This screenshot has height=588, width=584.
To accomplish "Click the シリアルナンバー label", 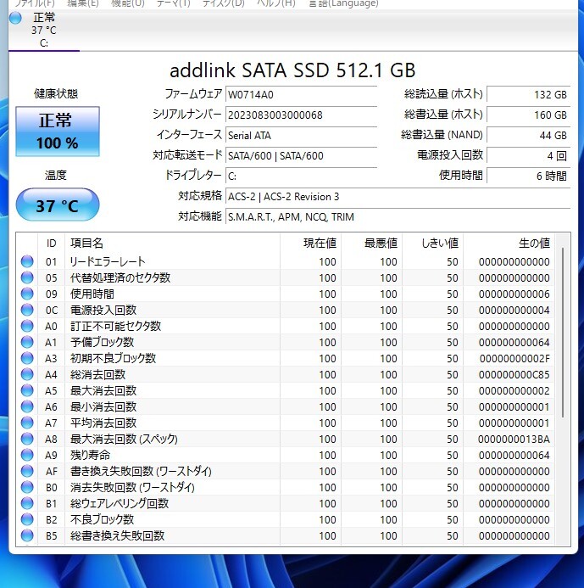I will (187, 115).
